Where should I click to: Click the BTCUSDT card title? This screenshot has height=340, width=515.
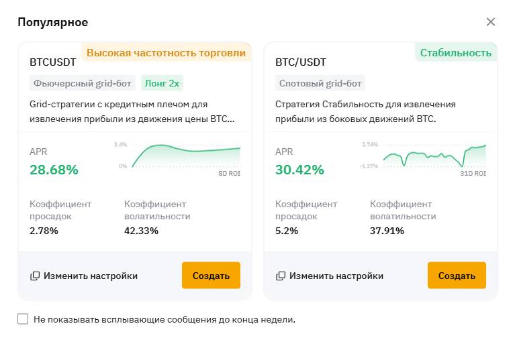click(x=53, y=62)
